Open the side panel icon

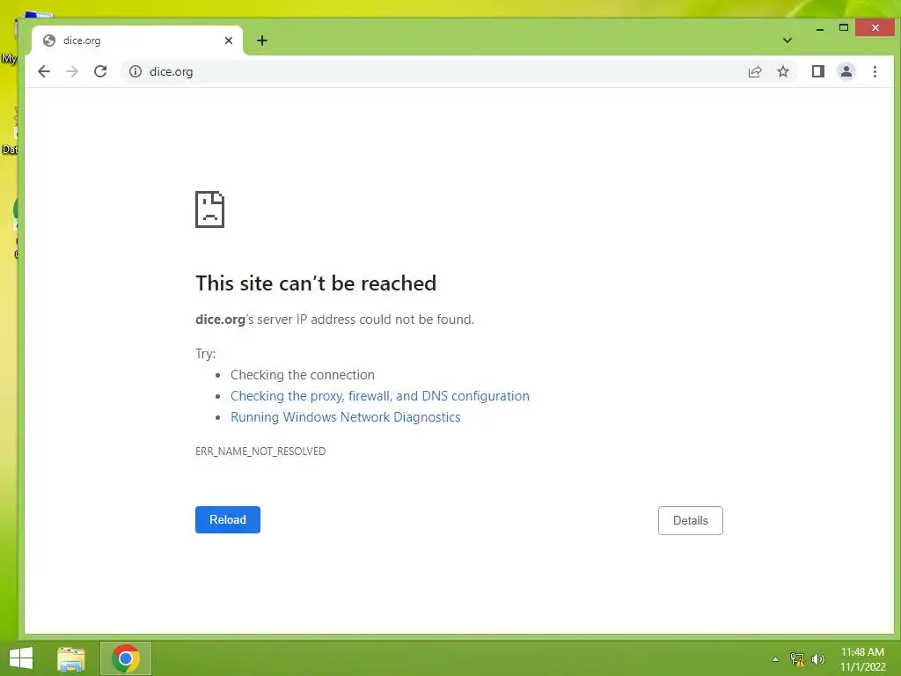pos(817,71)
